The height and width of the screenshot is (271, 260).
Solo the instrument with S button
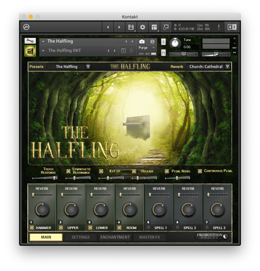click(x=163, y=42)
